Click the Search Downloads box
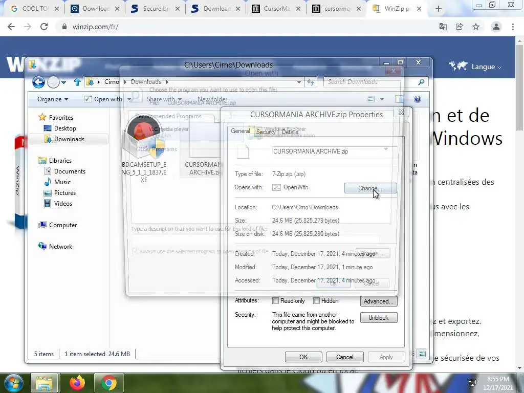This screenshot has width=524, height=393. 371,82
